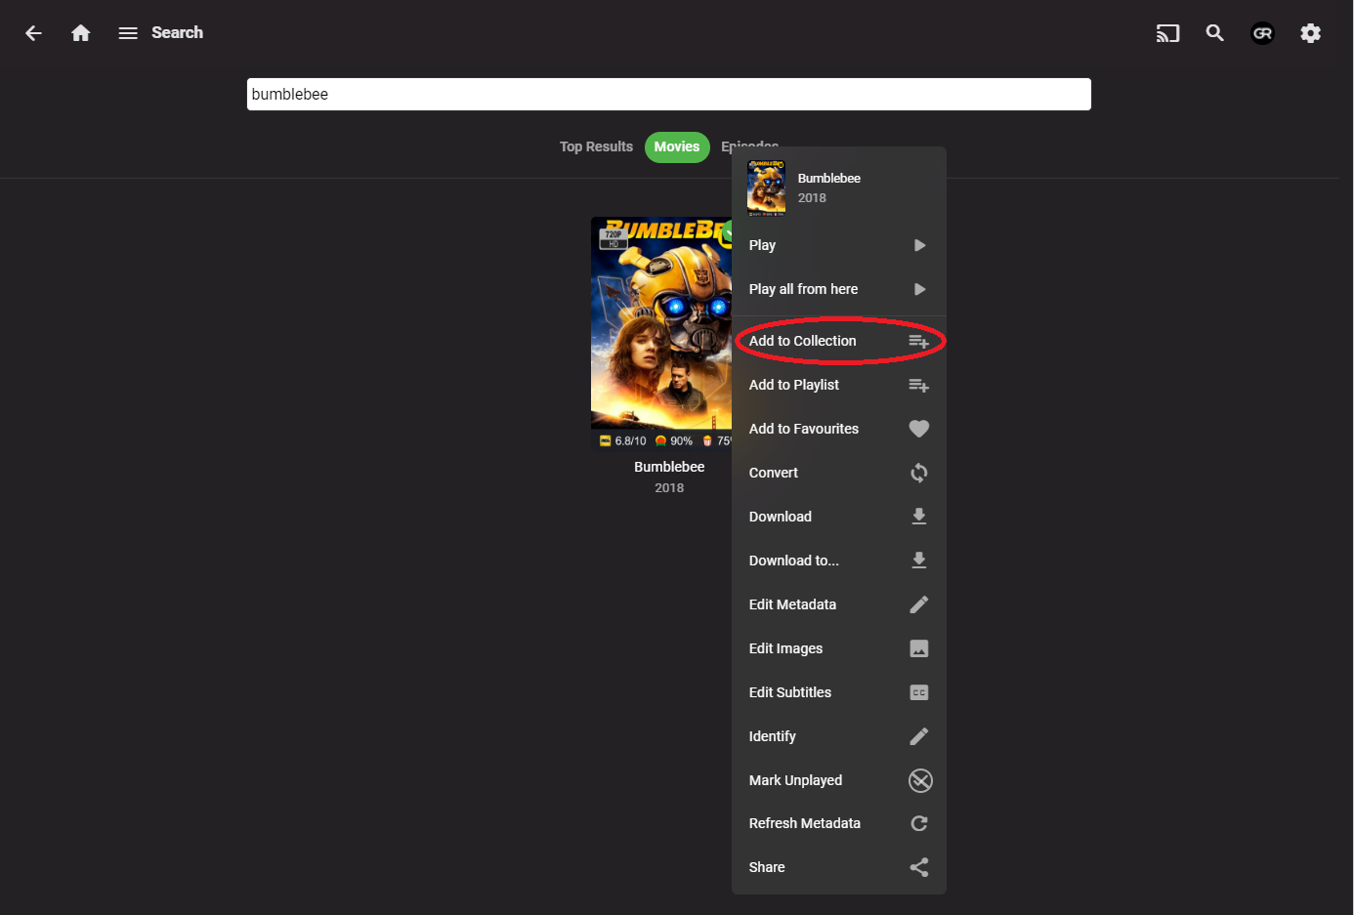Click the 2018 year under the poster
The height and width of the screenshot is (915, 1354).
669,488
